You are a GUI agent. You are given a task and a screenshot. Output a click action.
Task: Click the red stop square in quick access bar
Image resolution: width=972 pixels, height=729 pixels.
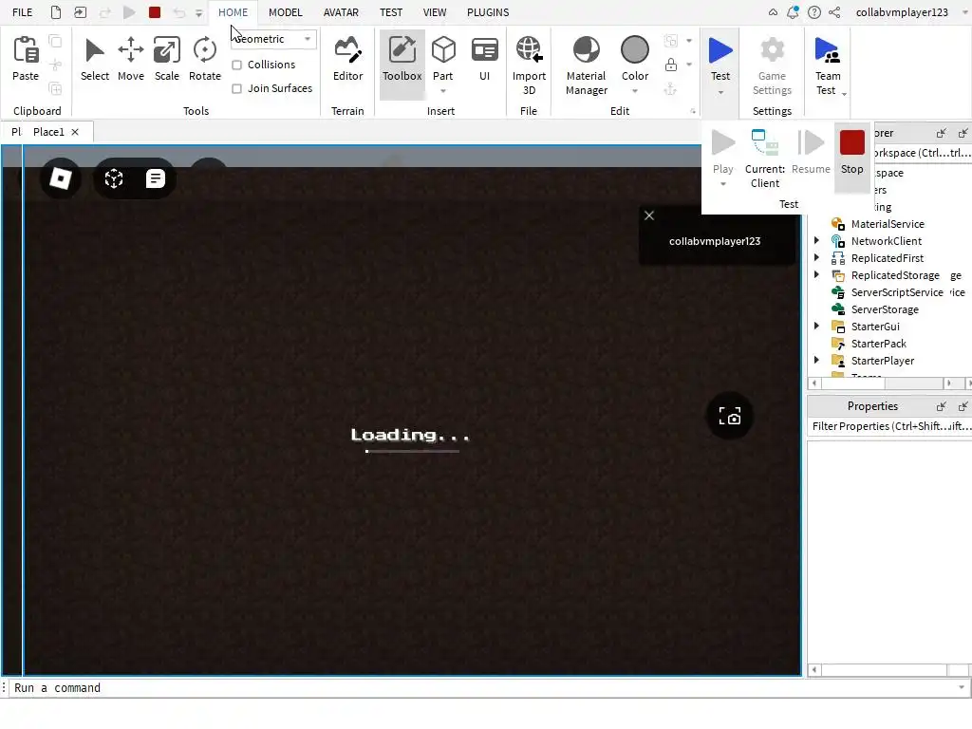coord(155,12)
